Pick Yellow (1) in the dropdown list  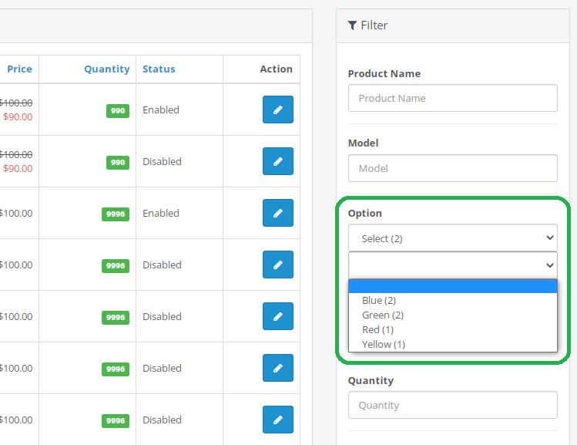pyautogui.click(x=383, y=344)
